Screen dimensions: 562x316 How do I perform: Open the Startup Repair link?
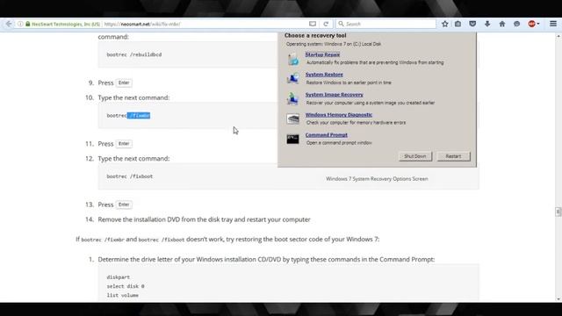[322, 54]
